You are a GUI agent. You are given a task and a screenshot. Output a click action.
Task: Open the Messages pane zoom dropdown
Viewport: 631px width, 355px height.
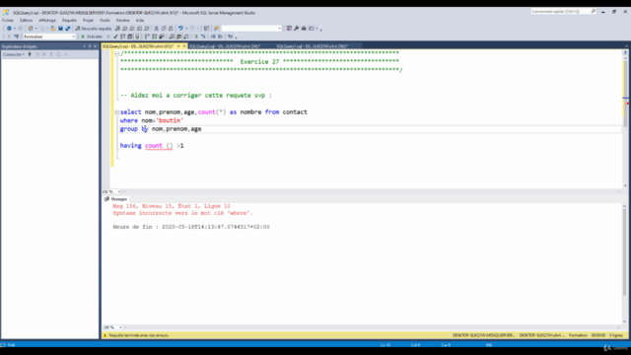click(120, 327)
